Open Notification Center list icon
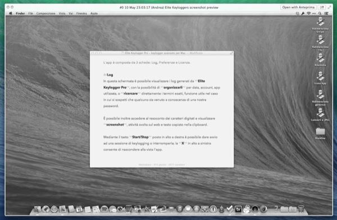 click(x=326, y=13)
